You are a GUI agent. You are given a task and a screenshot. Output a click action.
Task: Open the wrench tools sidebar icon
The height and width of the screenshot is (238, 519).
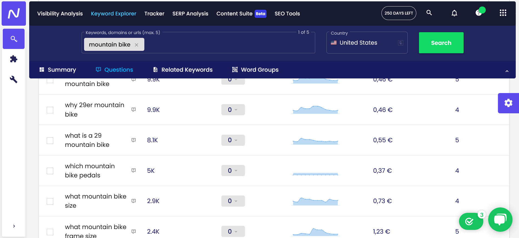coord(14,79)
